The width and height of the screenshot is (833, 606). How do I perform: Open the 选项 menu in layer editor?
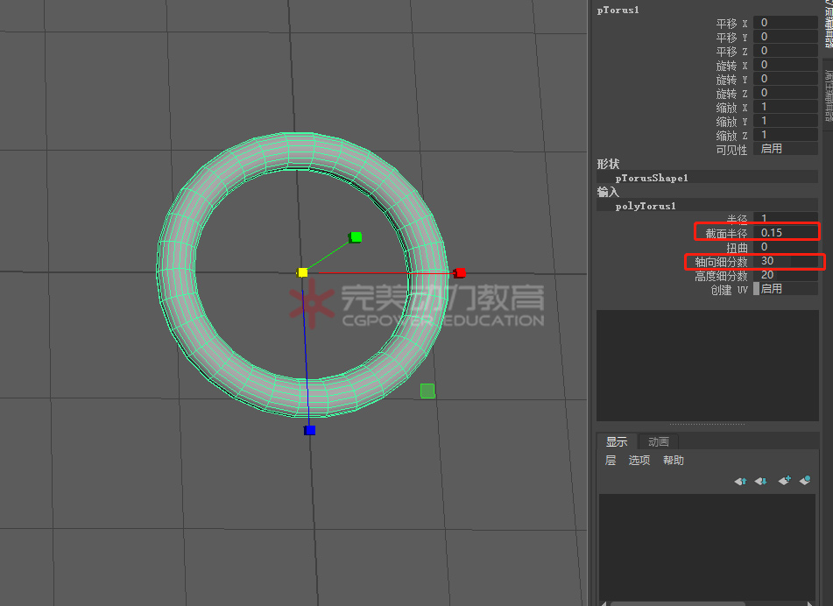pos(639,461)
